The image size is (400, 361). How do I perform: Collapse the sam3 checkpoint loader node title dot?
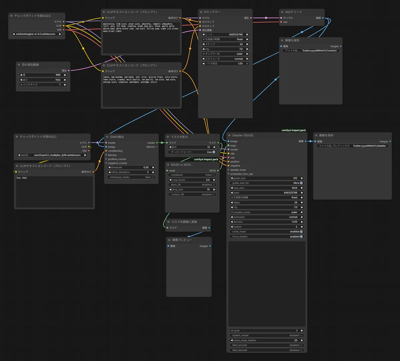pos(17,136)
